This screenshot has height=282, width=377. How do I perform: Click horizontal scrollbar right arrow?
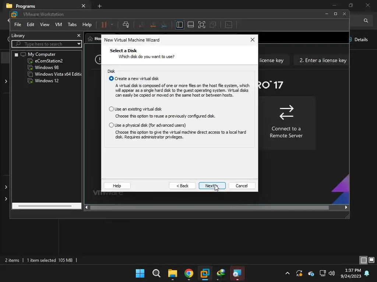click(346, 207)
